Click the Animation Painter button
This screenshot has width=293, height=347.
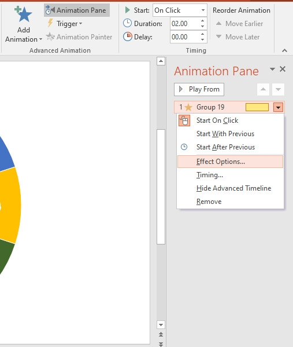click(79, 37)
